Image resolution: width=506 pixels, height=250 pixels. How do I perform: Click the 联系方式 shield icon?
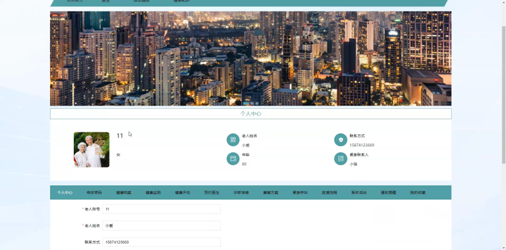(340, 140)
